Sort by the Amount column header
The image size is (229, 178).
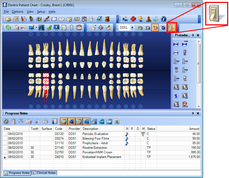pyautogui.click(x=178, y=129)
